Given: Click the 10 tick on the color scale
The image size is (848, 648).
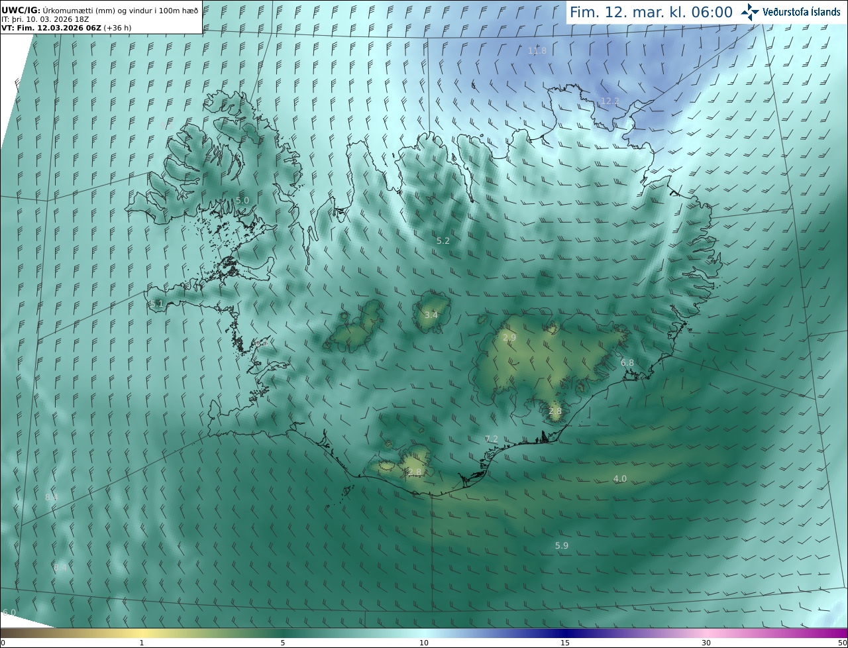Looking at the screenshot, I should 424,643.
